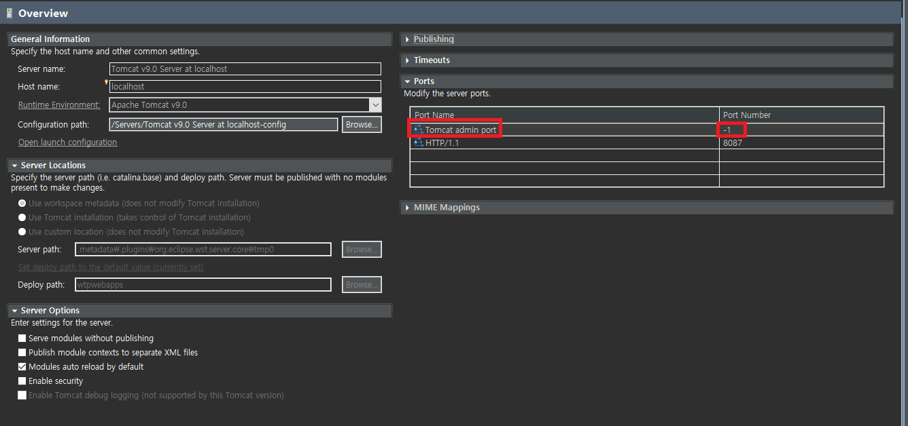This screenshot has height=426, width=908.
Task: Click the Port Name column header
Action: tap(565, 115)
